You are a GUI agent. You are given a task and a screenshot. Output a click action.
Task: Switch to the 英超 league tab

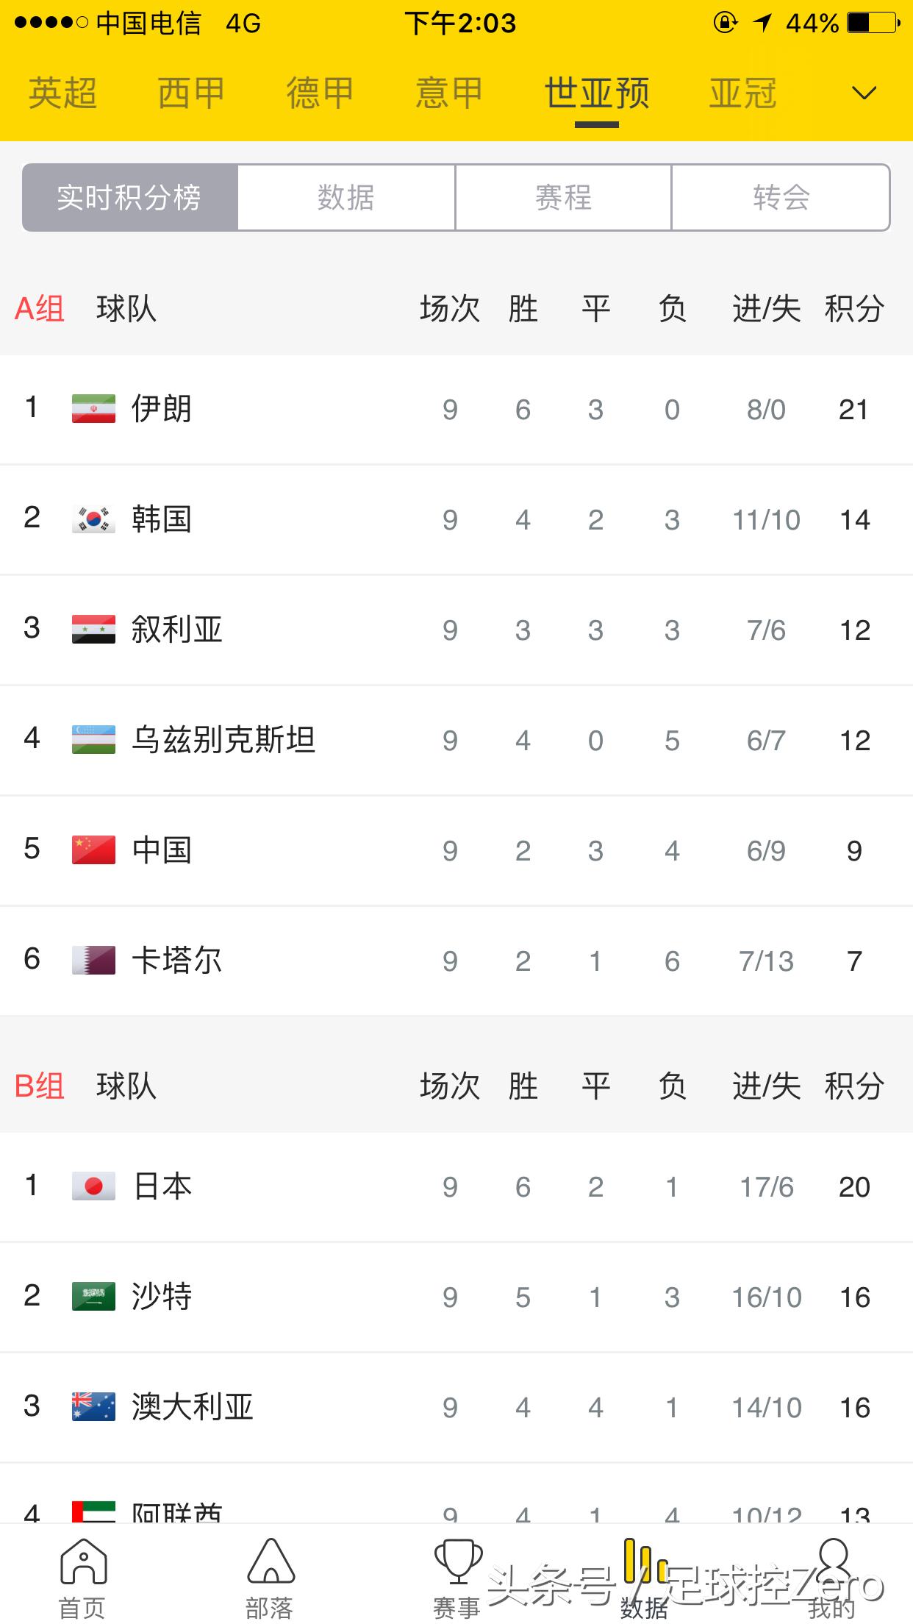62,92
